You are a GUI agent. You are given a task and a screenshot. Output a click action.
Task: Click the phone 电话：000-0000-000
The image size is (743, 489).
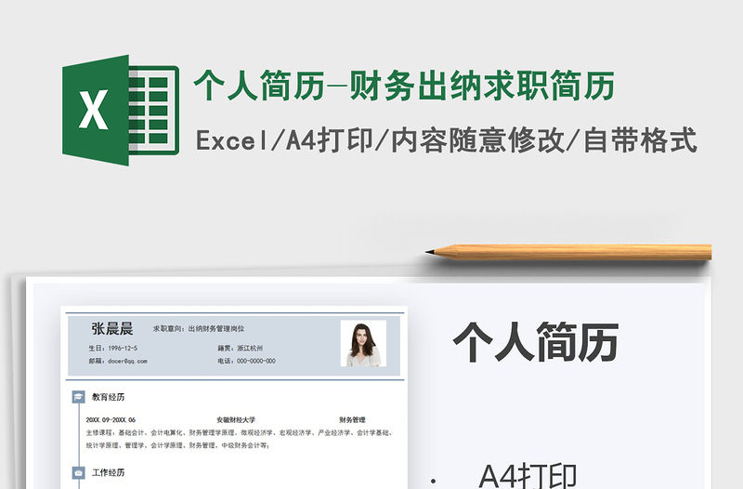point(246,361)
